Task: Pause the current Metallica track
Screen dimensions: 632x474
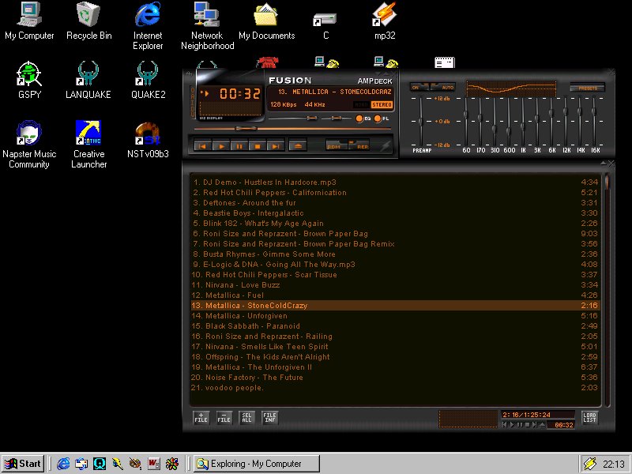Action: pos(239,146)
